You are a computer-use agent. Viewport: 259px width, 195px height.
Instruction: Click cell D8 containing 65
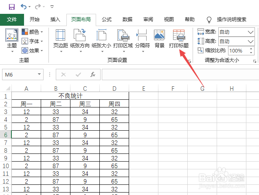click(114, 150)
